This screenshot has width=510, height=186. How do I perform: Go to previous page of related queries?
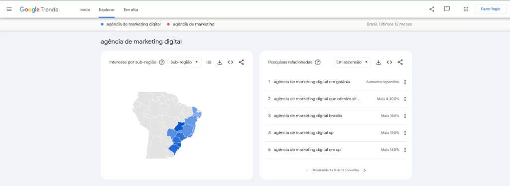coord(307,171)
